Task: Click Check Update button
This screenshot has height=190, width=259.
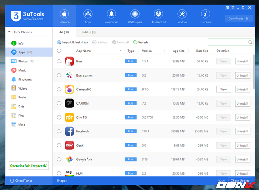Action: [240, 181]
